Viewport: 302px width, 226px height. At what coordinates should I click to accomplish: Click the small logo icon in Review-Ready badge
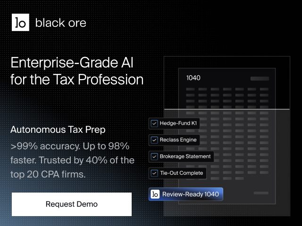pos(155,194)
